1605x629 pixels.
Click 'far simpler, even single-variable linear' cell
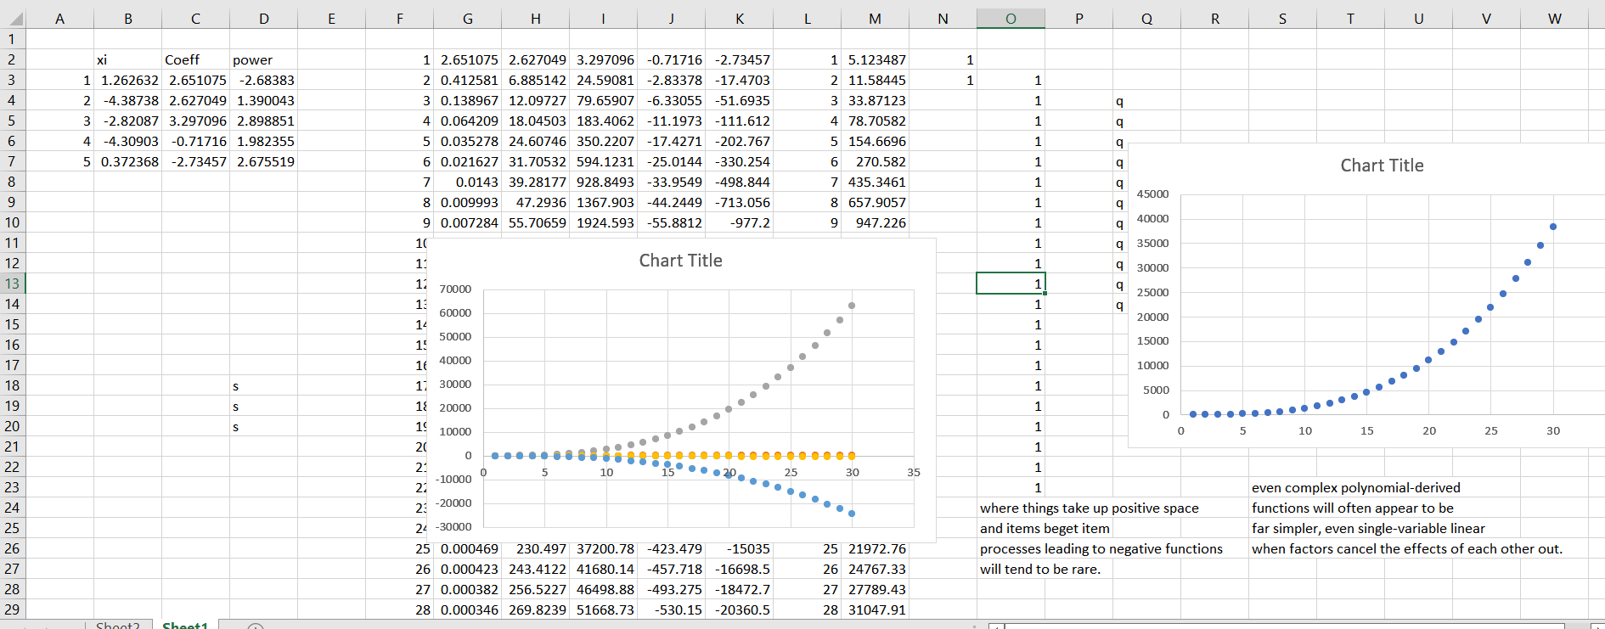tap(1368, 528)
